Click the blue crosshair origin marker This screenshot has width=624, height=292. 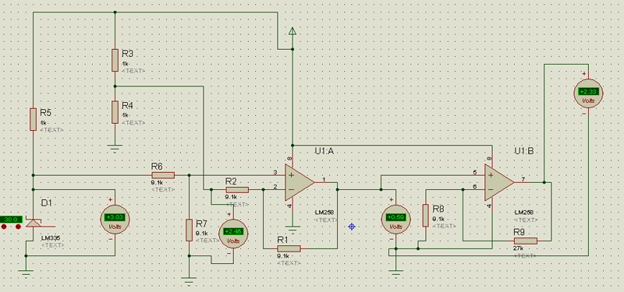point(352,227)
